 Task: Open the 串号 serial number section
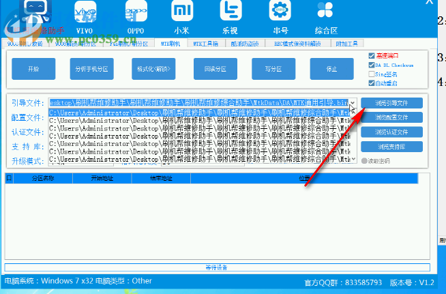(x=280, y=17)
